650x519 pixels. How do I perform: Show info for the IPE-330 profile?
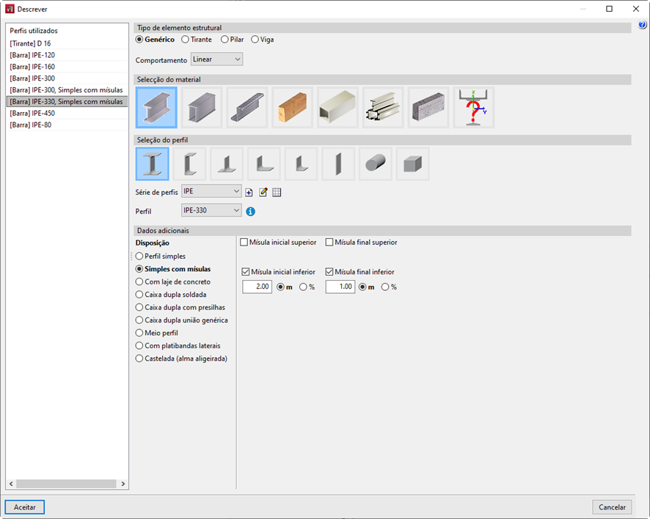pos(250,211)
